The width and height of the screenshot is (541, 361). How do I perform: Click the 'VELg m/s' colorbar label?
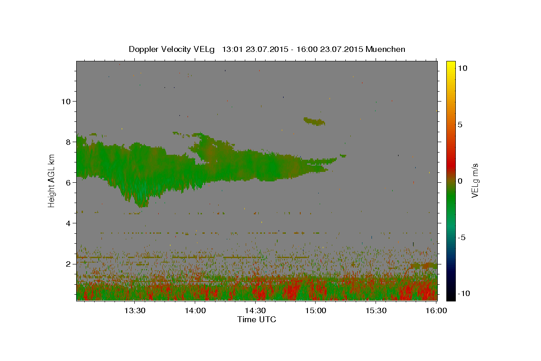pyautogui.click(x=475, y=180)
